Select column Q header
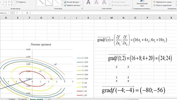The image size is (177, 100). 160,18
